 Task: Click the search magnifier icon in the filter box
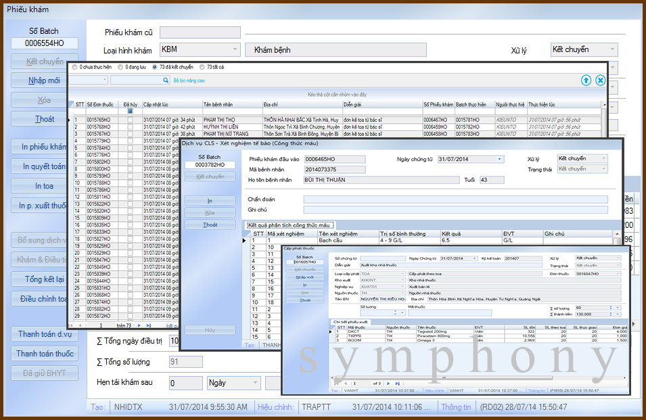tap(166, 80)
